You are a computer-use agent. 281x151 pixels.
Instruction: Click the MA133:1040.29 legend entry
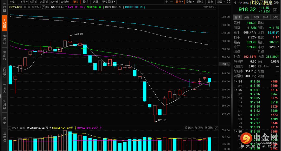134,7
